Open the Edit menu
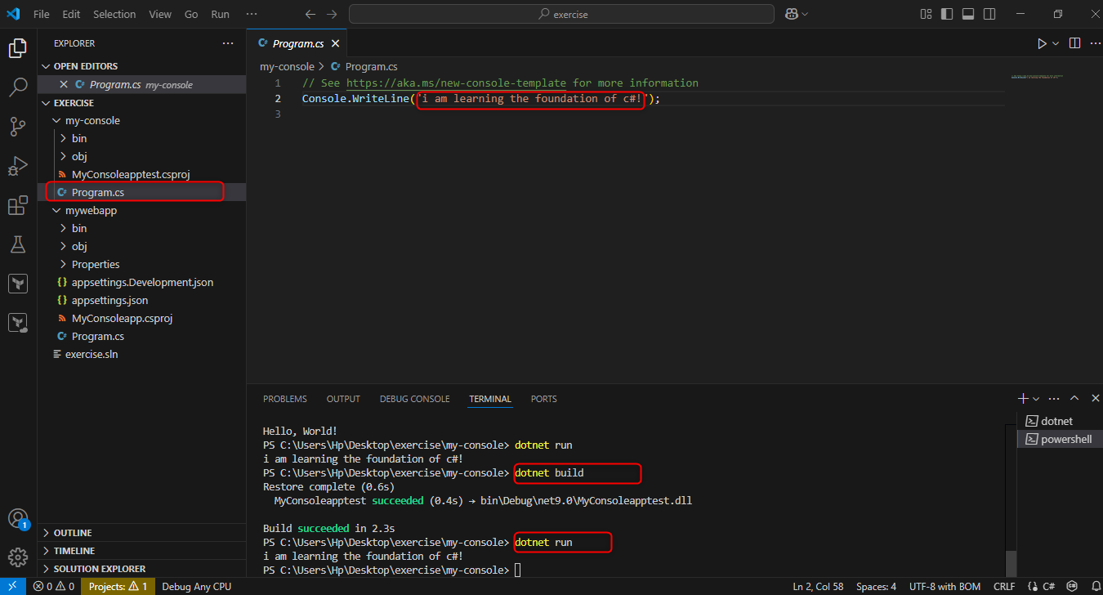Viewport: 1103px width, 595px height. click(x=71, y=14)
